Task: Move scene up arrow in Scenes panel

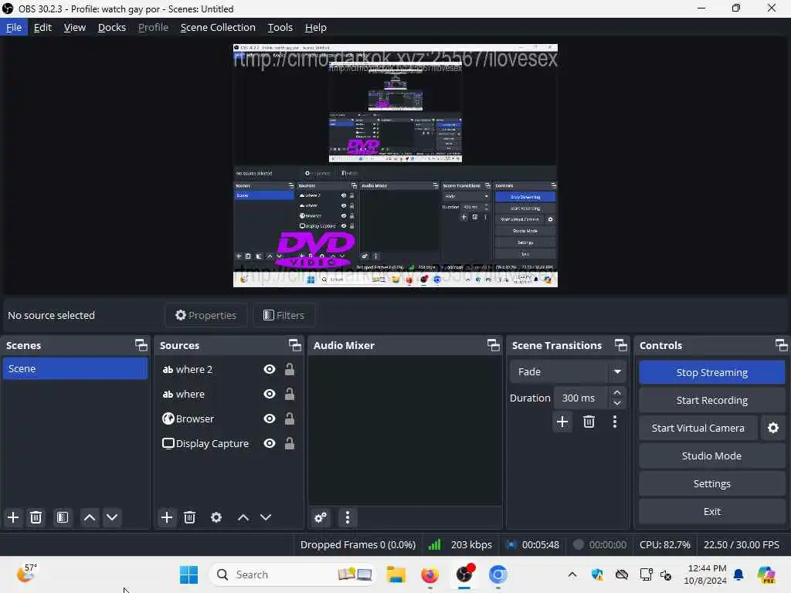Action: [x=90, y=517]
